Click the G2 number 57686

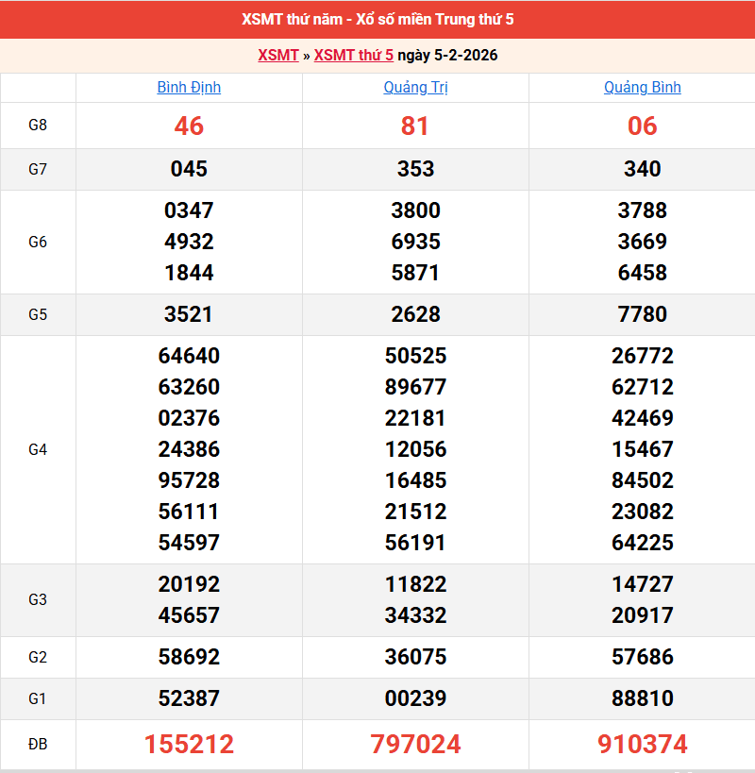tap(642, 657)
